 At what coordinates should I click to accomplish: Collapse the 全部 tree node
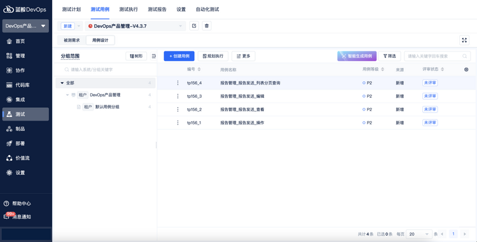[x=62, y=83]
